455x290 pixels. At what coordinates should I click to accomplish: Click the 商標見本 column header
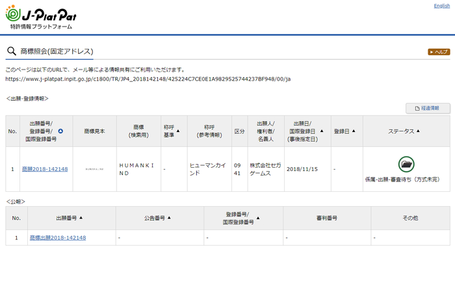pos(95,131)
